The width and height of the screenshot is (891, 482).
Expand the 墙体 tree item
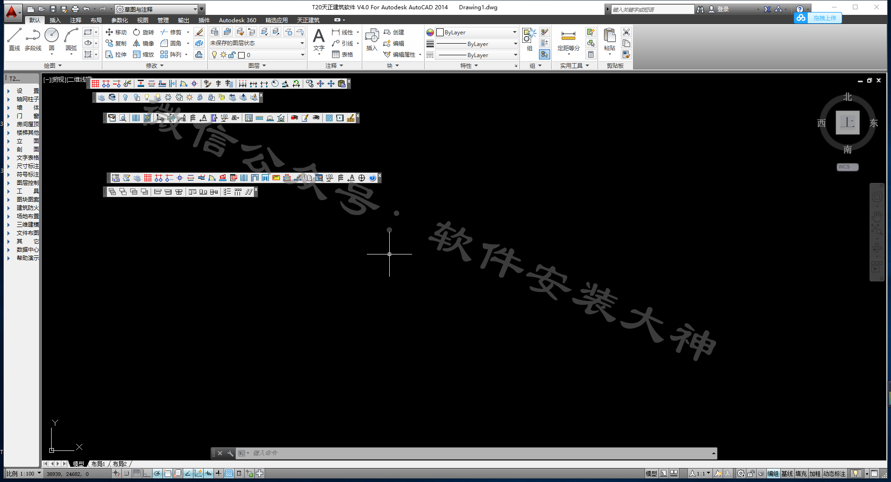(8, 108)
